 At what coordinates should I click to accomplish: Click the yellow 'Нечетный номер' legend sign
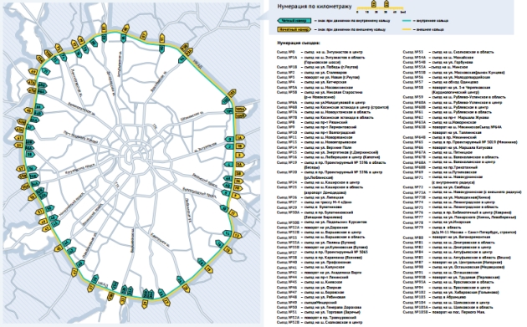[294, 29]
